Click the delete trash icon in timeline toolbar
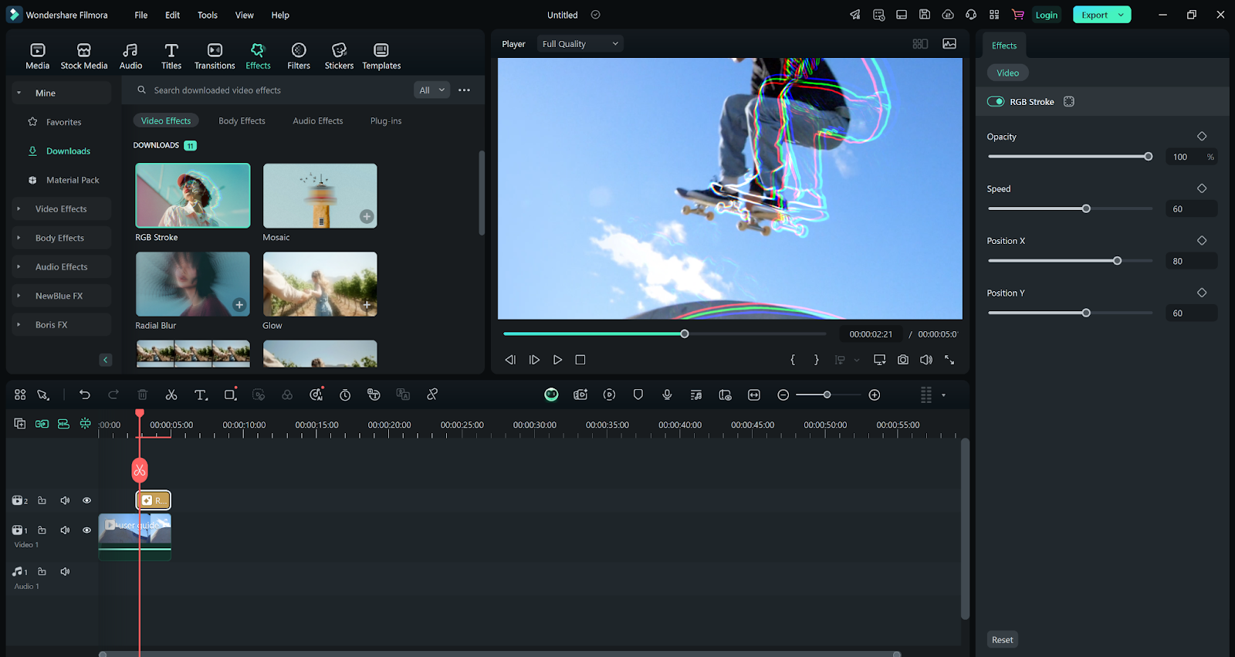This screenshot has width=1235, height=657. (x=142, y=395)
